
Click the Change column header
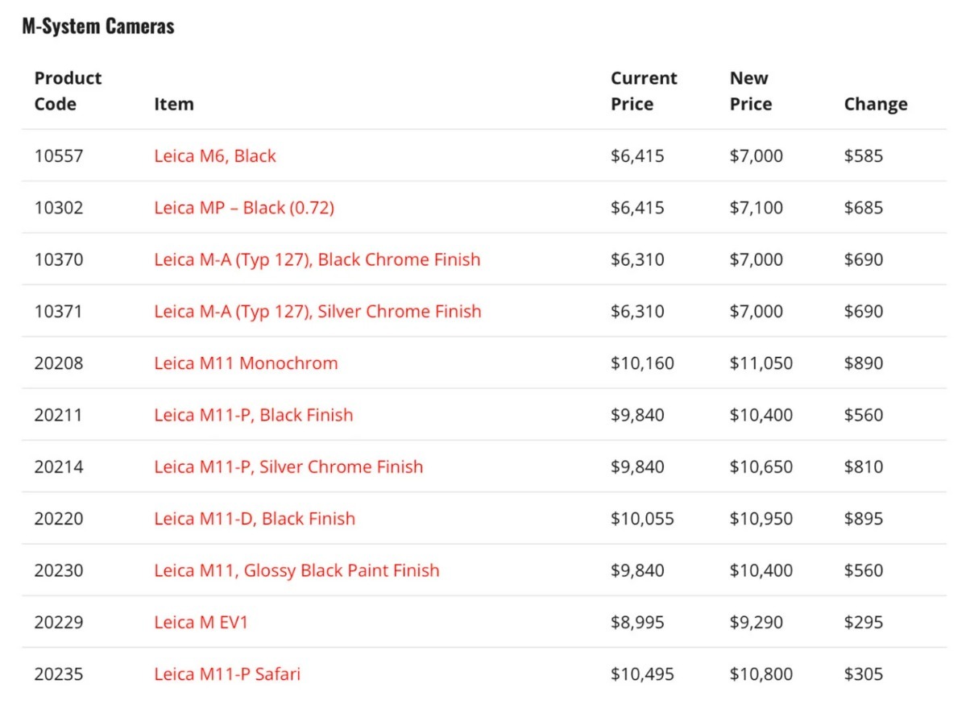tap(875, 104)
